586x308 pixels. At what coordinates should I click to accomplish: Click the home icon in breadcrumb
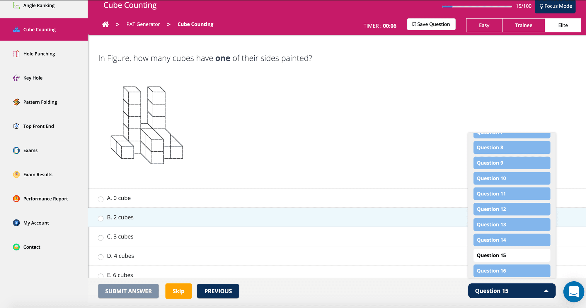(105, 24)
